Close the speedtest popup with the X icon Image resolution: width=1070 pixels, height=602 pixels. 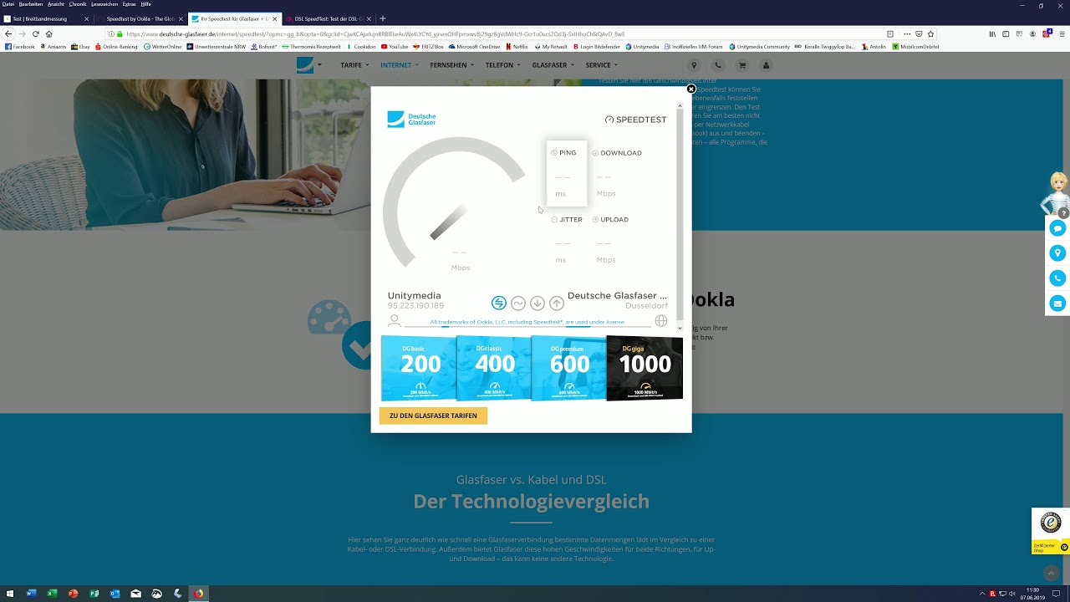click(691, 89)
